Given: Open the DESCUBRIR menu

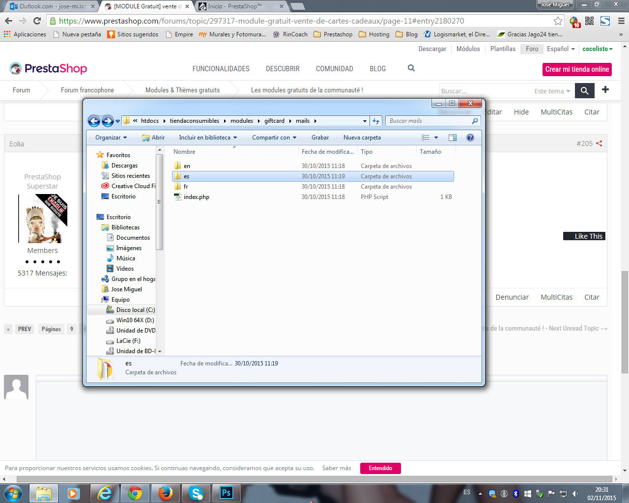Looking at the screenshot, I should tap(283, 69).
